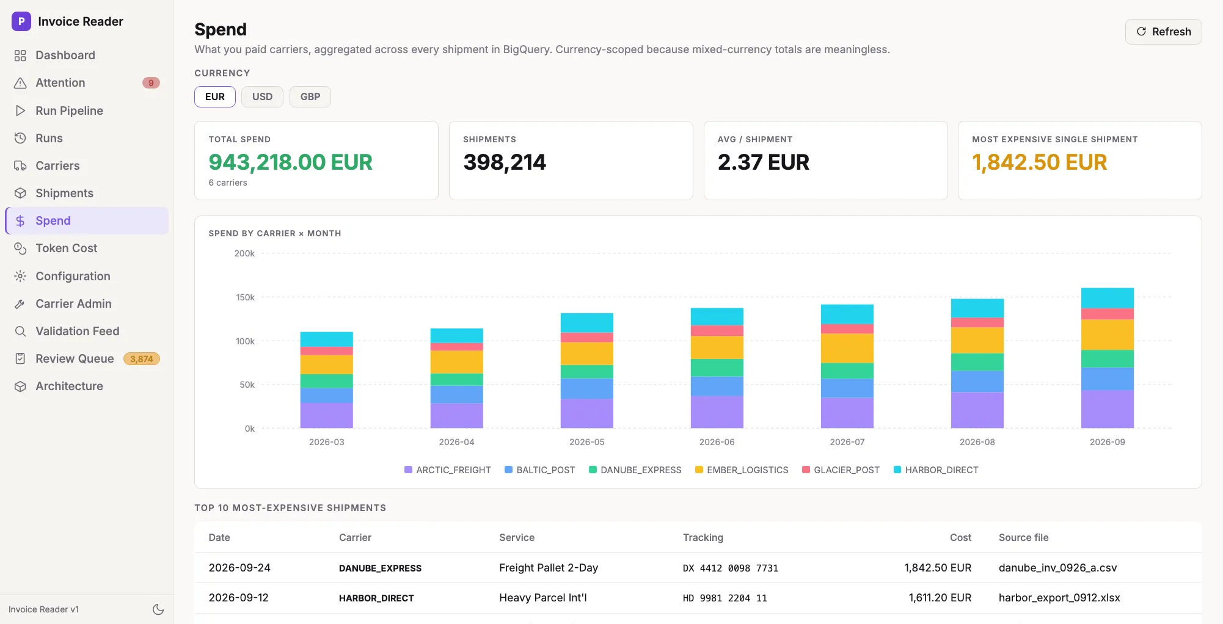Click the purple Invoice Reader logo icon
Screen dimensions: 1223x624
(x=21, y=21)
